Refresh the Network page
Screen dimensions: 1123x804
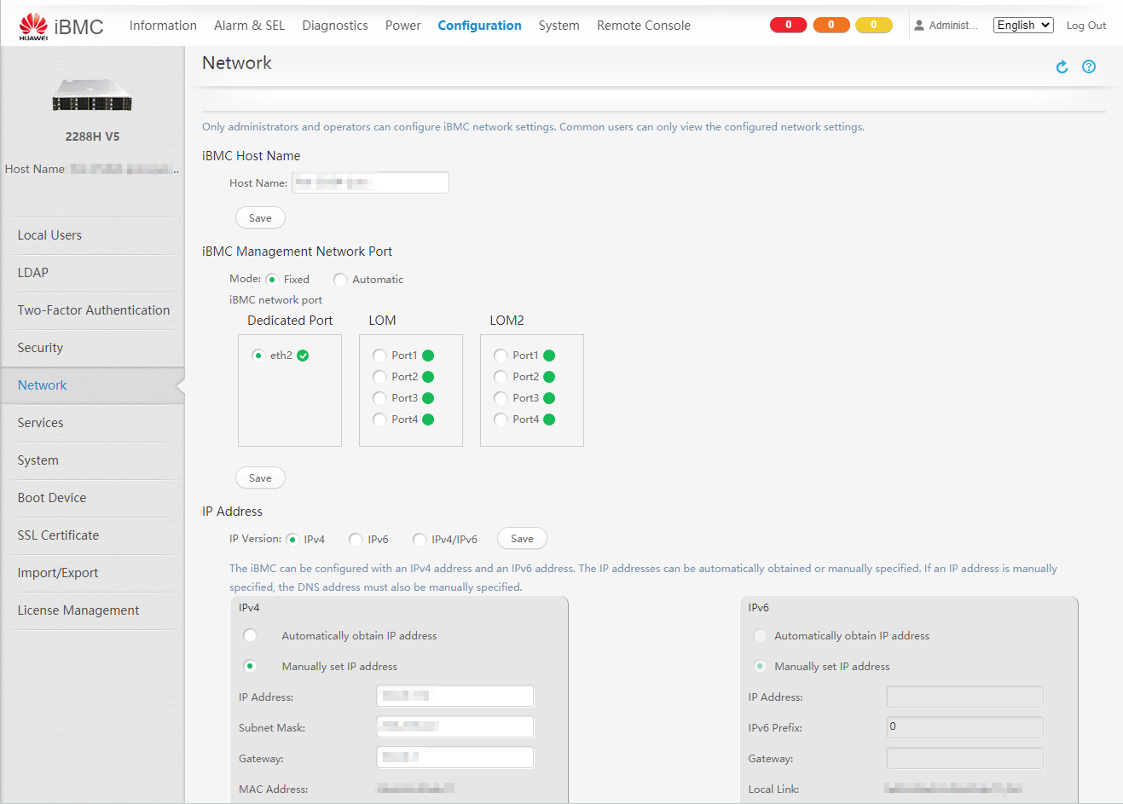1062,67
